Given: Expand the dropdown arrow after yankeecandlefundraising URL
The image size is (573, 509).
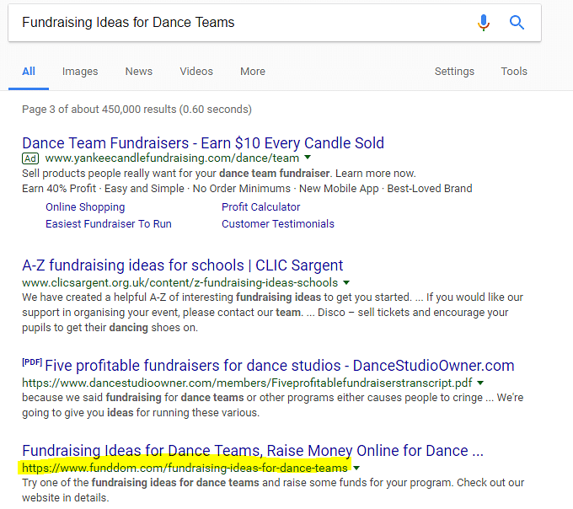Looking at the screenshot, I should pos(308,158).
